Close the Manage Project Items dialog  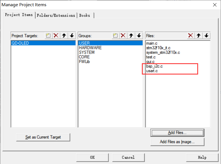pos(215,5)
